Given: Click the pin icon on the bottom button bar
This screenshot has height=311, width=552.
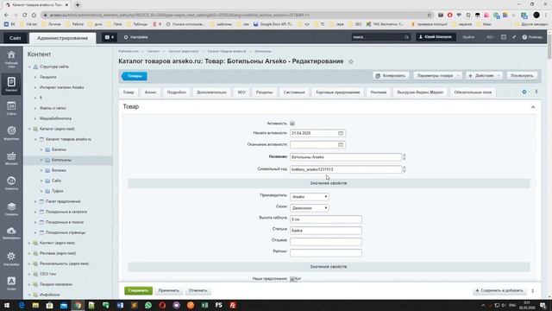Looking at the screenshot, I should [533, 290].
